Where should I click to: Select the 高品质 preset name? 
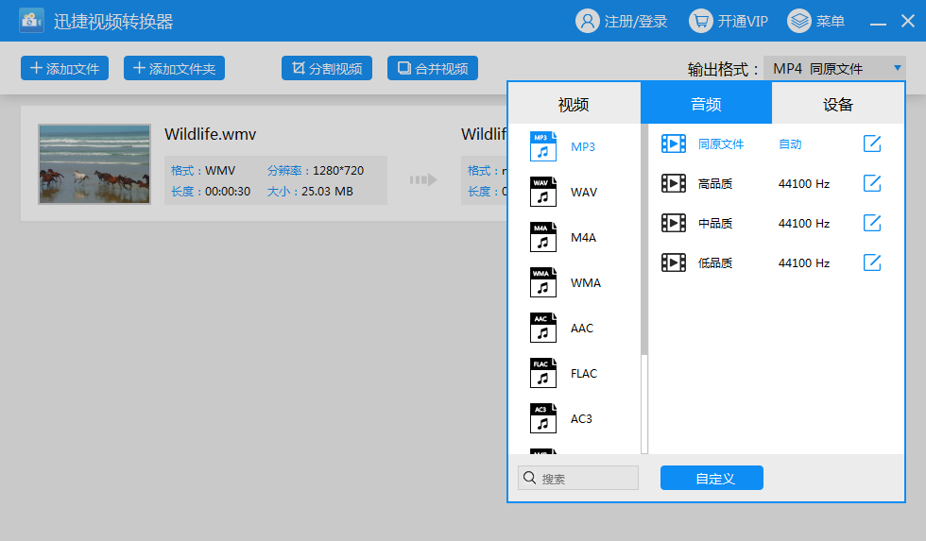coord(715,183)
